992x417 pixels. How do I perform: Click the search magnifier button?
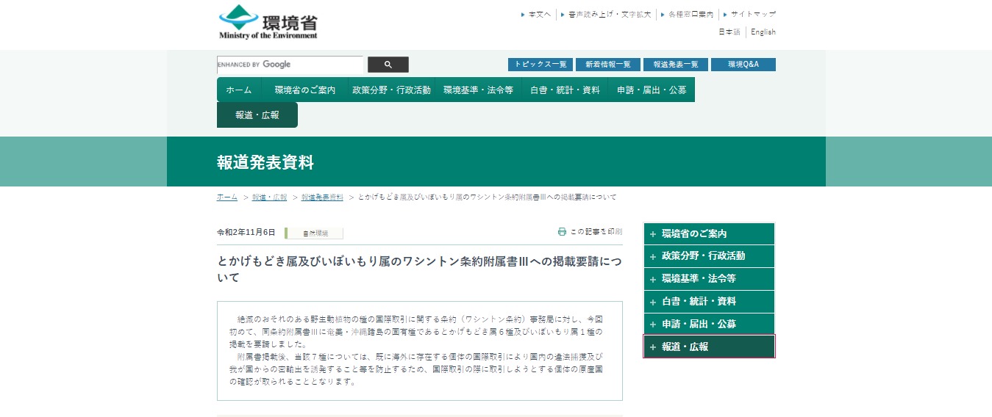pos(388,65)
